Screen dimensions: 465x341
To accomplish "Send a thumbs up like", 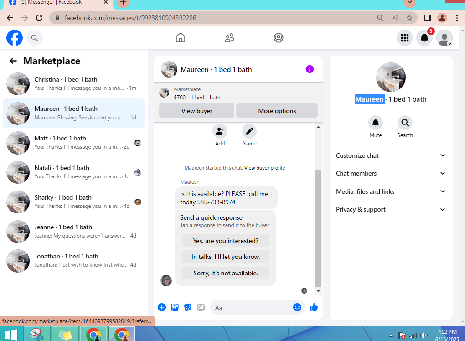I will pyautogui.click(x=314, y=308).
